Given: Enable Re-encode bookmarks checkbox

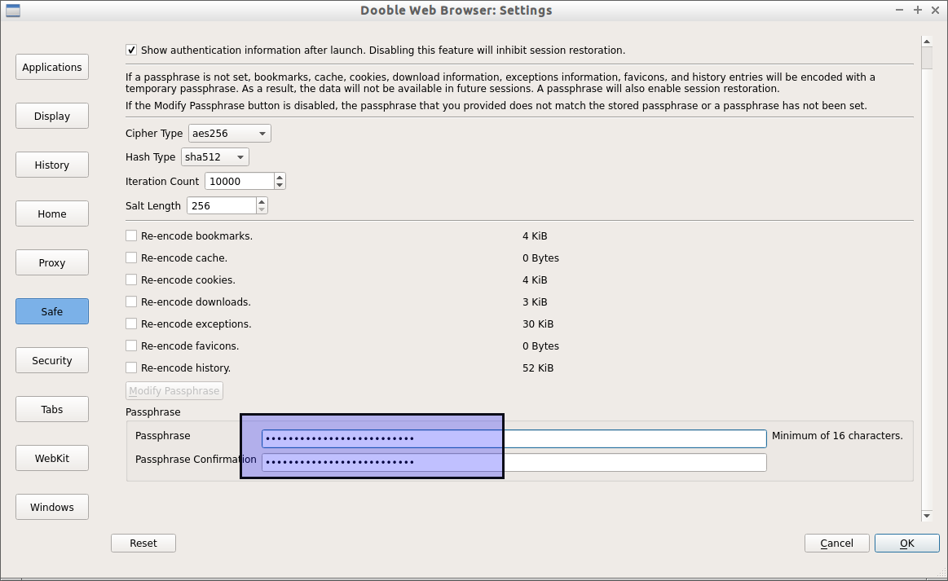Looking at the screenshot, I should 131,235.
